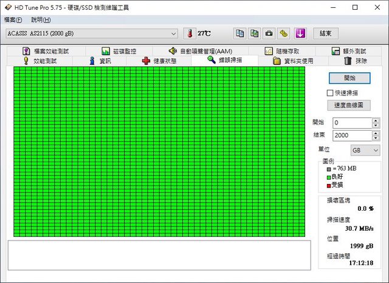Open the 說明 menu
Image resolution: width=389 pixels, height=283 pixels.
pyautogui.click(x=41, y=20)
